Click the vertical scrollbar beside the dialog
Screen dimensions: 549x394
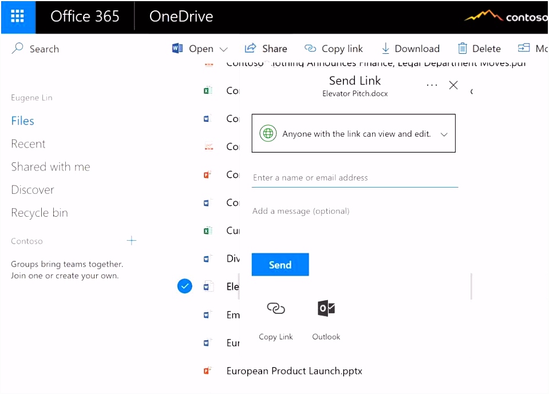click(471, 286)
